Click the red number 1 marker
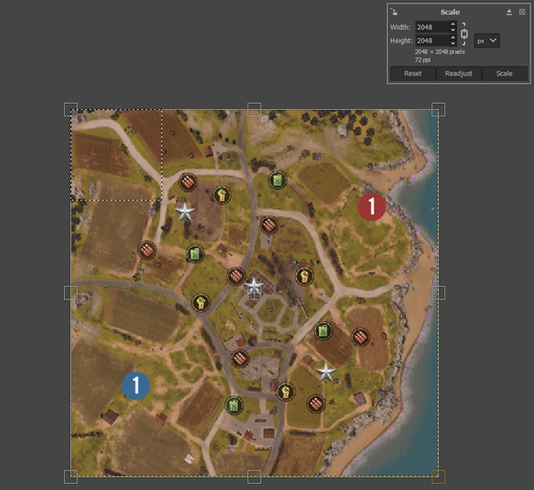Screen dimensions: 534x490 click(372, 206)
